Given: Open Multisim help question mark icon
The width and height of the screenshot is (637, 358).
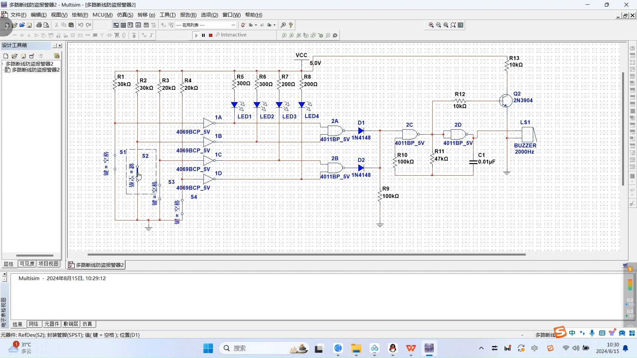Looking at the screenshot, I should coord(291,25).
